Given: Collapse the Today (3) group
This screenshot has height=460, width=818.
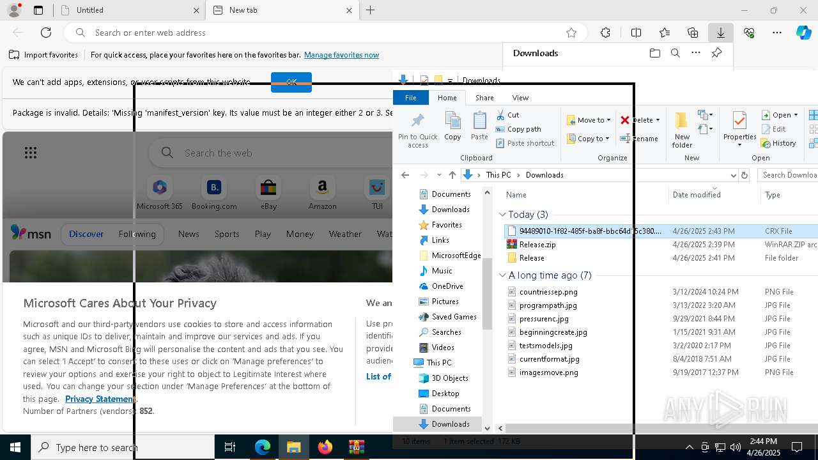Looking at the screenshot, I should (503, 215).
